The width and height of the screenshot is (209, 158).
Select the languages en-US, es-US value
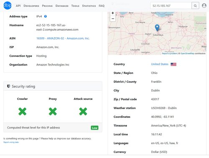coord(165,143)
